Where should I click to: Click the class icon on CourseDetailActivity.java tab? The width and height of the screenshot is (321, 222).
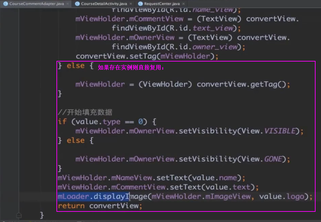pyautogui.click(x=77, y=4)
